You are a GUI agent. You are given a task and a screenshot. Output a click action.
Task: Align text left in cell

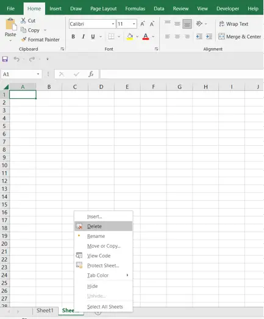[x=168, y=37]
